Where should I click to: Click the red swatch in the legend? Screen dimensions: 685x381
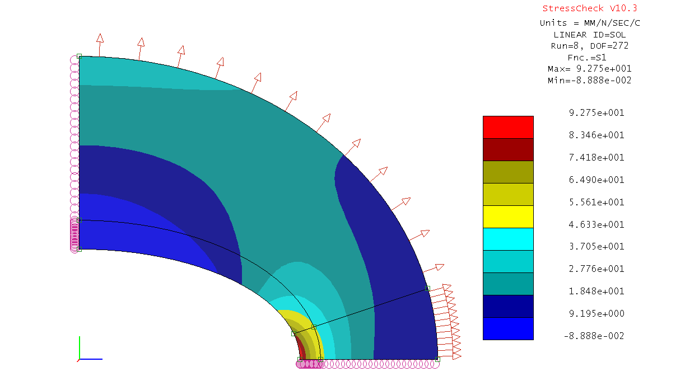click(x=508, y=127)
